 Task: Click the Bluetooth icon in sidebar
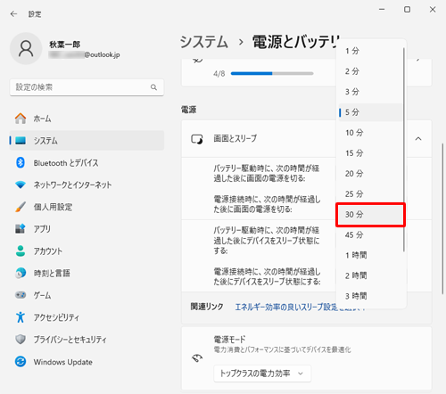(x=21, y=162)
